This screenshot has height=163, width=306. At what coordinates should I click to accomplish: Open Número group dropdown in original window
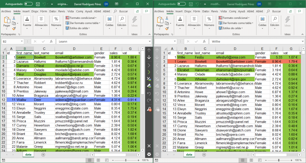(x=56, y=28)
